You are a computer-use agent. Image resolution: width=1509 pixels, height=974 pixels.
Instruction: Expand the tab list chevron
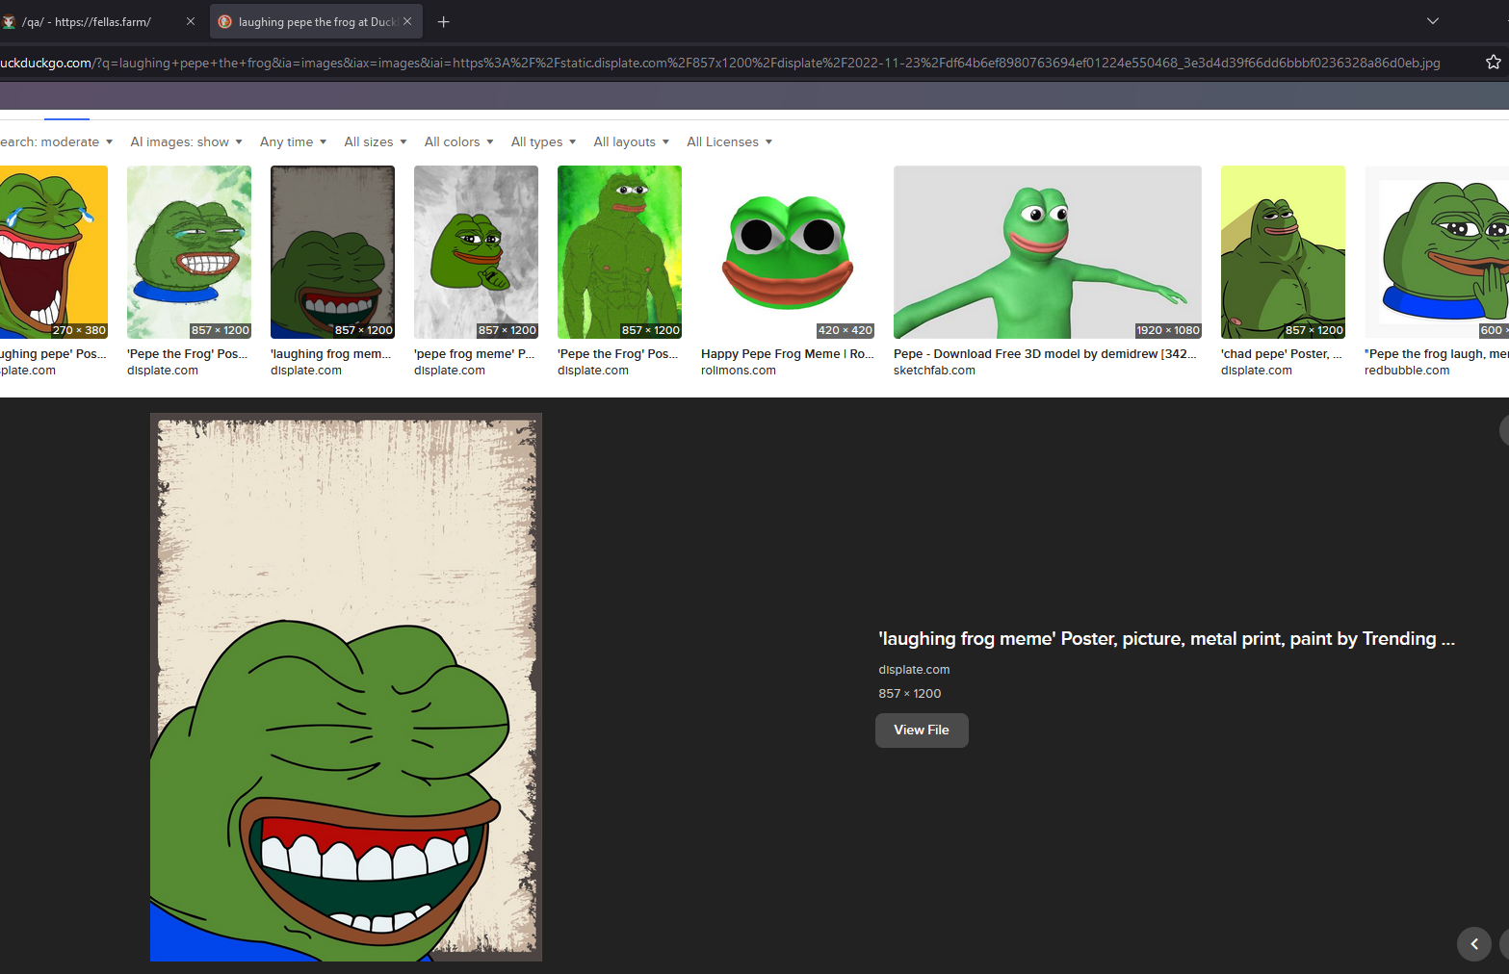(x=1432, y=21)
